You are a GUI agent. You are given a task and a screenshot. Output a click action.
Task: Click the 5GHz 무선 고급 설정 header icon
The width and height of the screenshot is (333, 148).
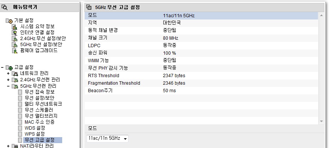coord(89,7)
